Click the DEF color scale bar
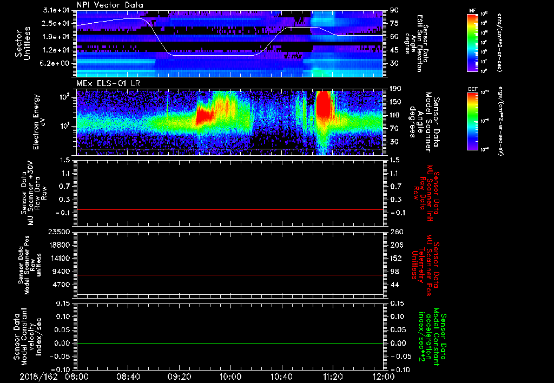 click(x=472, y=121)
